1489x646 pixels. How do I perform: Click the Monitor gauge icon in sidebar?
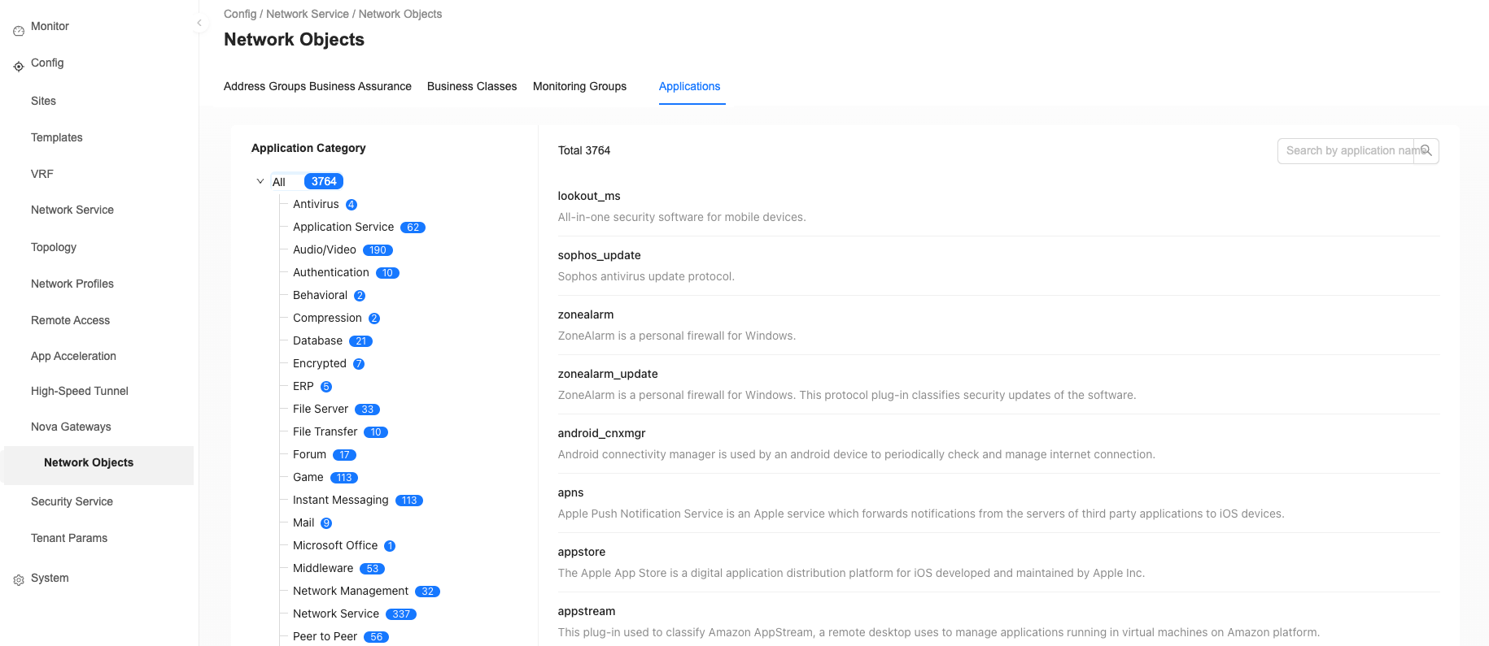tap(19, 31)
